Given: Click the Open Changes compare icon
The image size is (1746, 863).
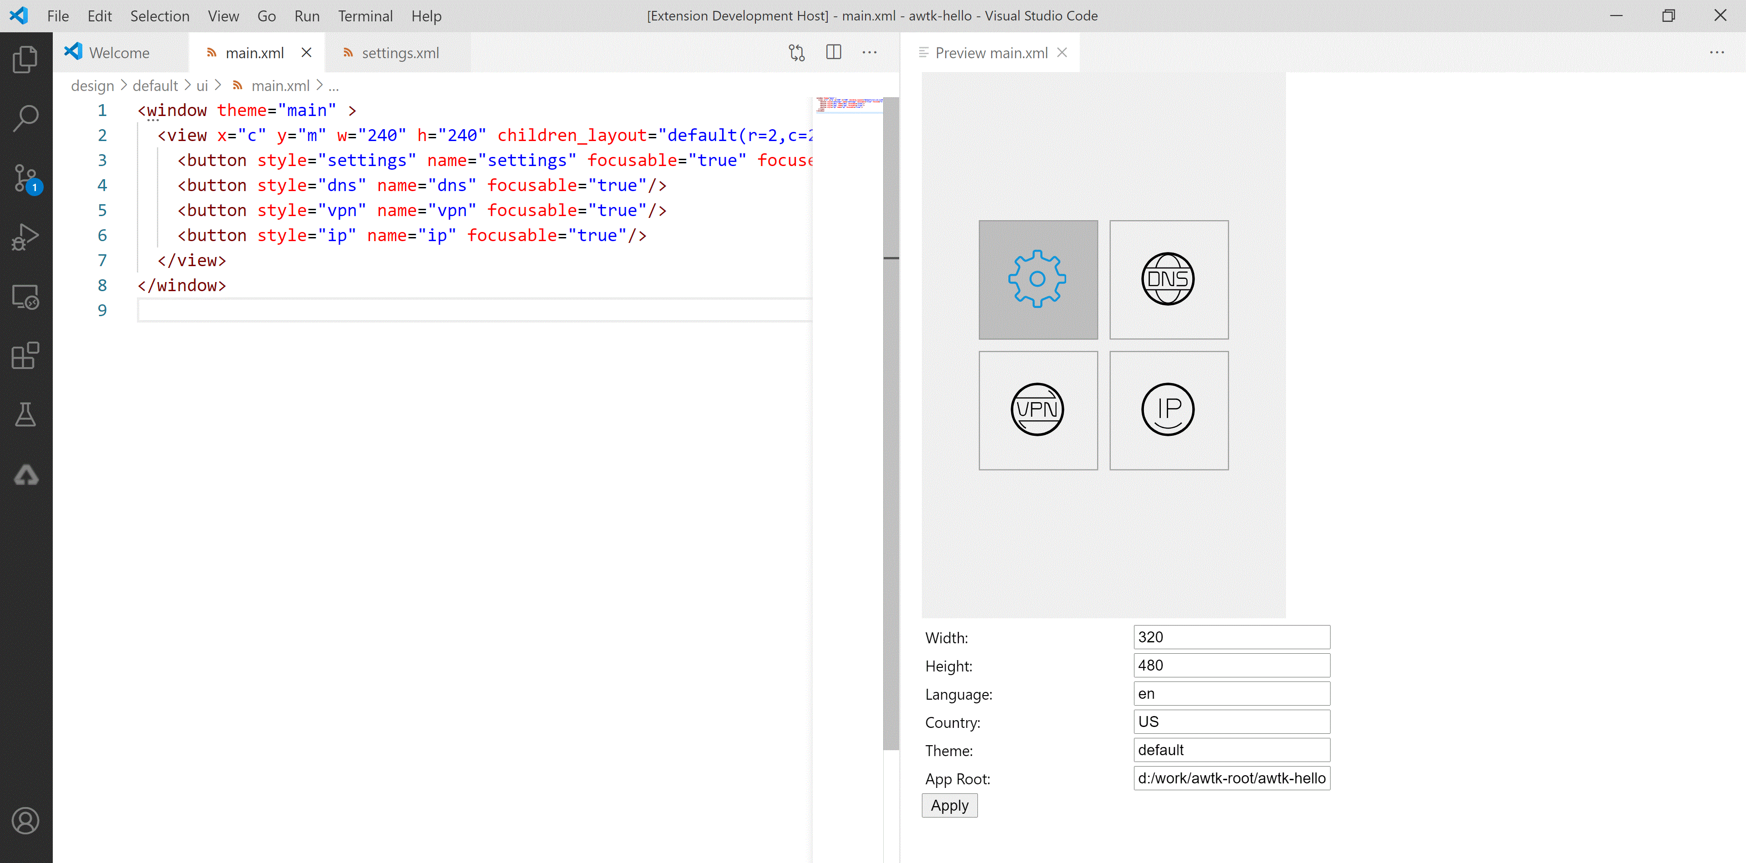Looking at the screenshot, I should (x=796, y=53).
